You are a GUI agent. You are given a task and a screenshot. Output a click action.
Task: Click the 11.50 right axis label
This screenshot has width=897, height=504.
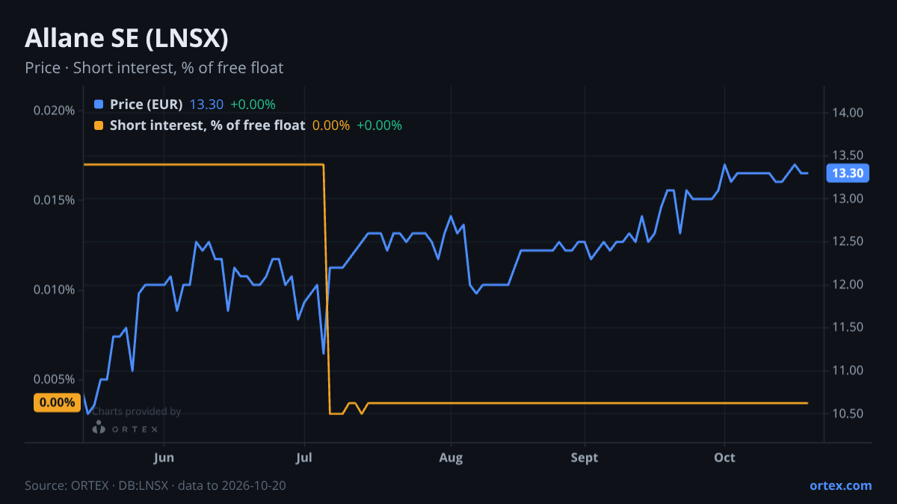point(848,327)
